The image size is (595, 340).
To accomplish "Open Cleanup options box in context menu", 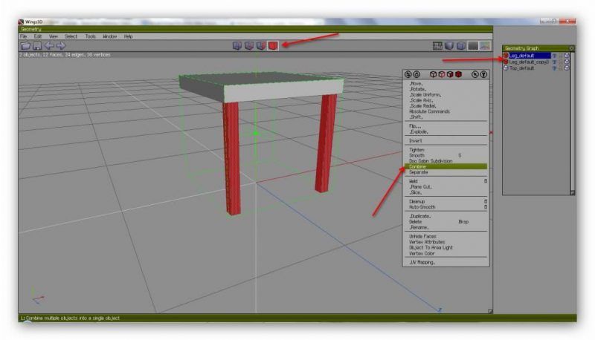I will tap(486, 201).
